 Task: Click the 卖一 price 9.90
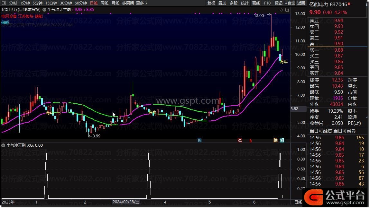pos(338,44)
